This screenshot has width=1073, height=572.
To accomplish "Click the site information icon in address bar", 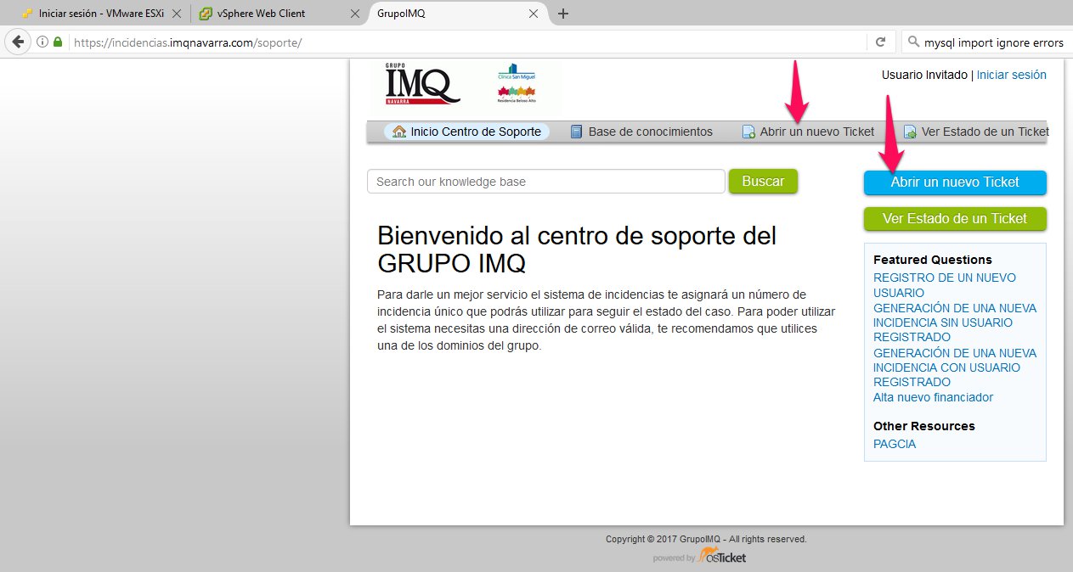I will pyautogui.click(x=42, y=42).
